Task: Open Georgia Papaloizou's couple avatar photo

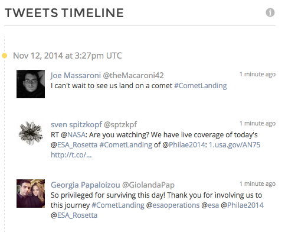Action: pyautogui.click(x=31, y=194)
